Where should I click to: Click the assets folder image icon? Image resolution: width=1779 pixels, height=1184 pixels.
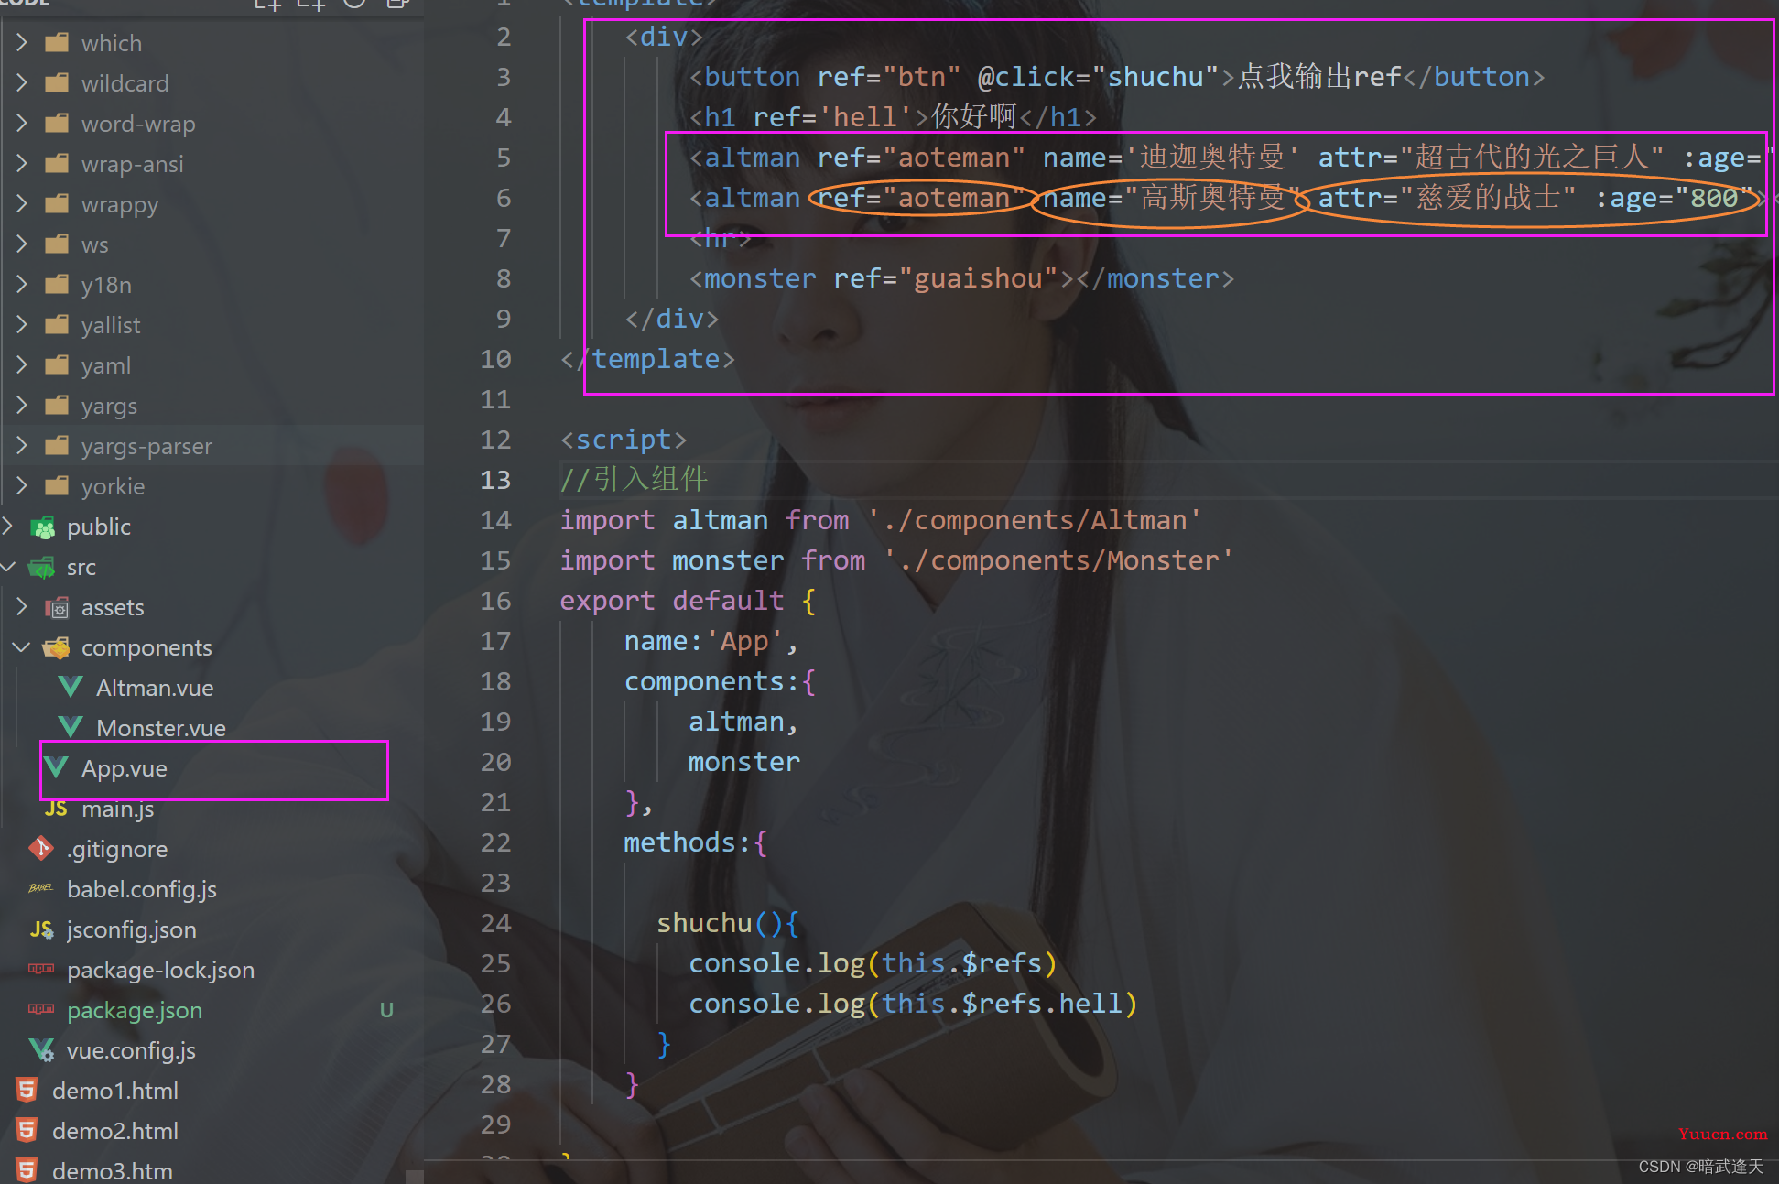pos(57,608)
